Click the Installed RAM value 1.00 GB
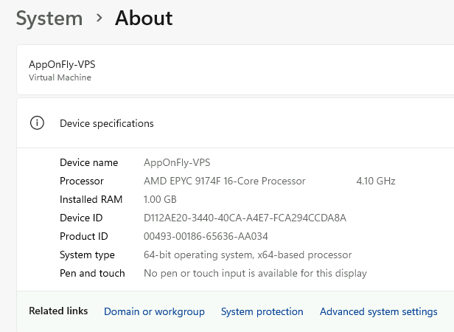454x332 pixels. point(160,199)
